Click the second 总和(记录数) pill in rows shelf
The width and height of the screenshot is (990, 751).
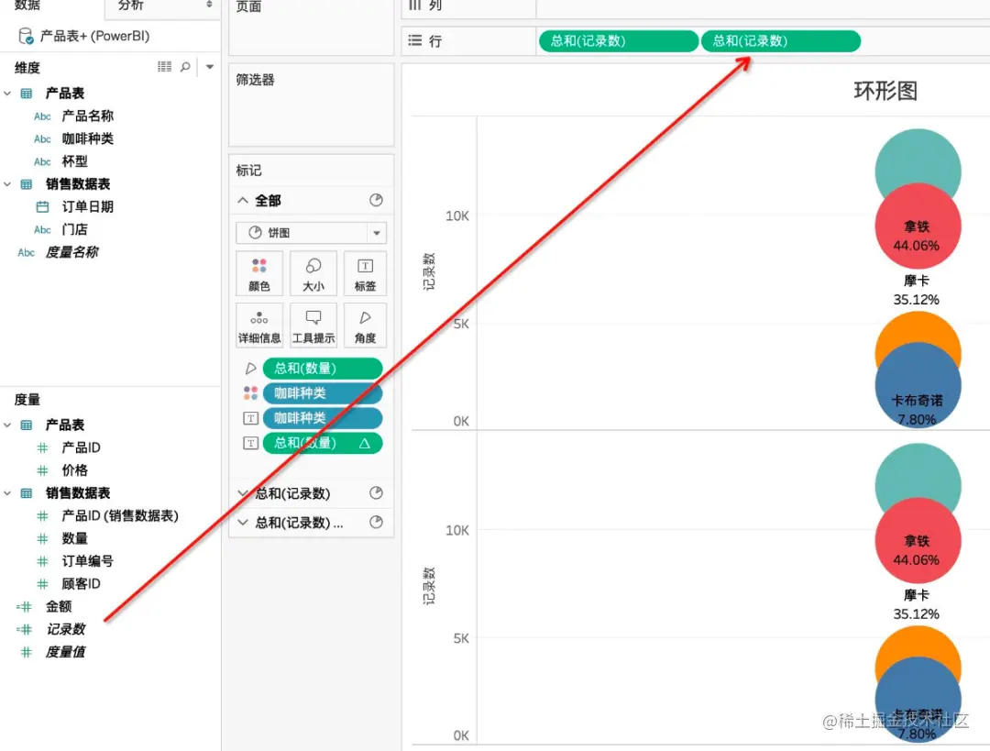point(780,41)
